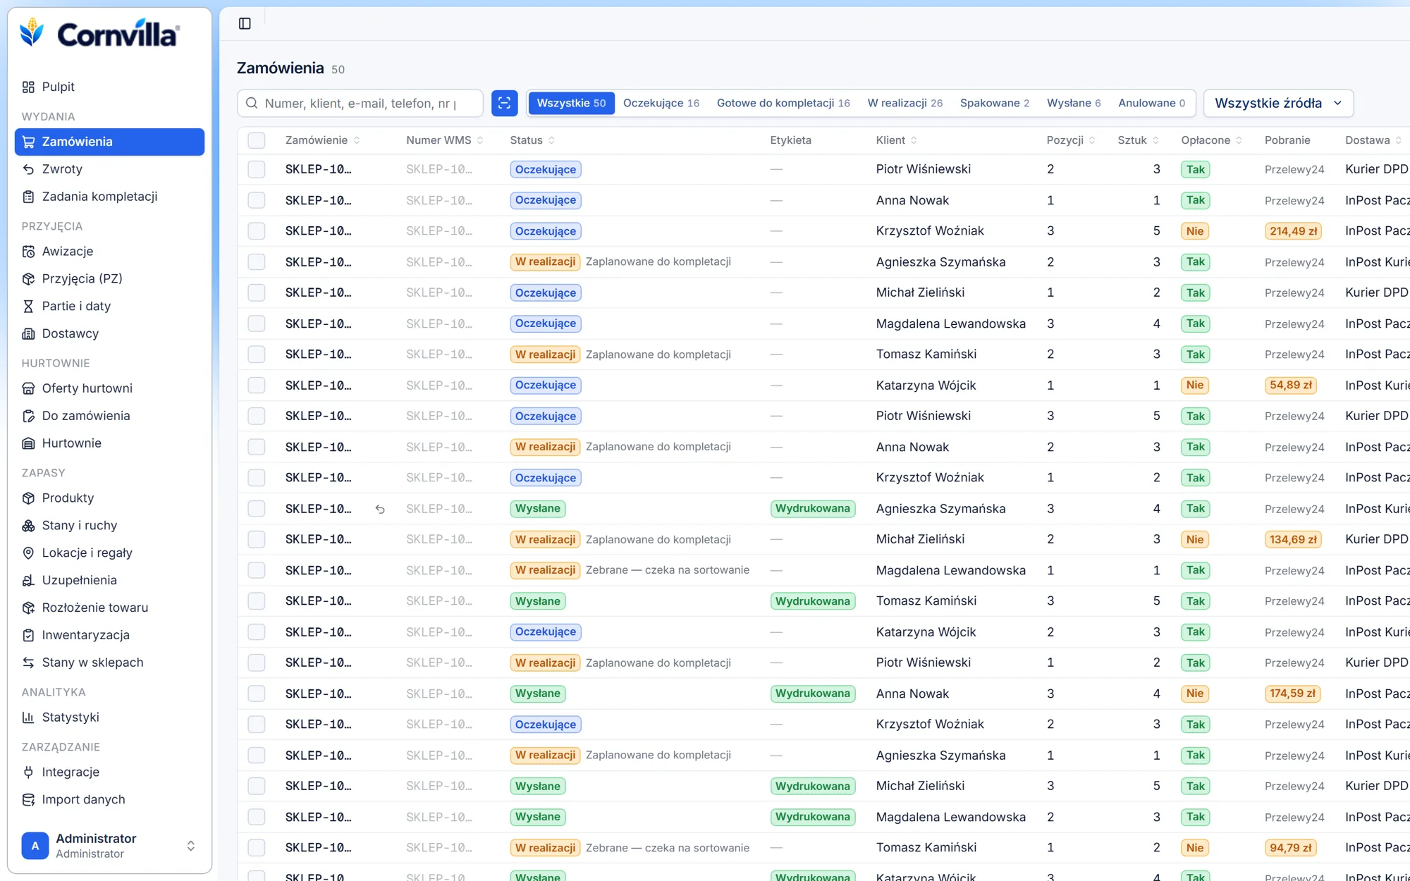Image resolution: width=1410 pixels, height=881 pixels.
Task: Check first Piotr Wiśniewski order row
Action: click(x=257, y=169)
